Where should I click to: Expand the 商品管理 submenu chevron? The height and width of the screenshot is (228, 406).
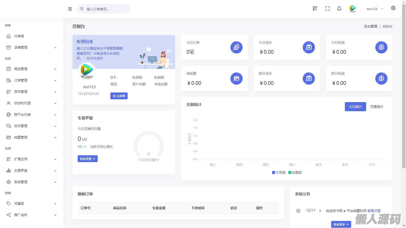click(55, 69)
